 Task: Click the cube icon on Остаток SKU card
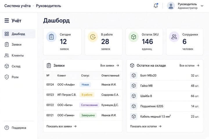pyautogui.click(x=134, y=37)
